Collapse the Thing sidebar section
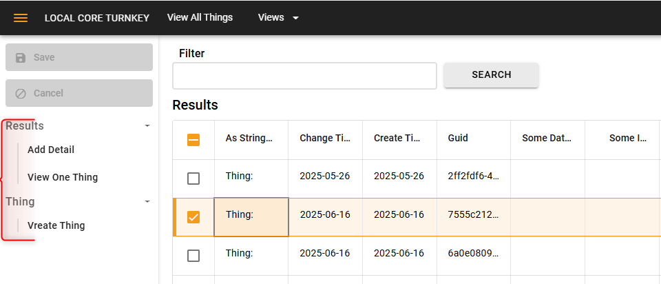Image resolution: width=661 pixels, height=284 pixels. pos(147,202)
